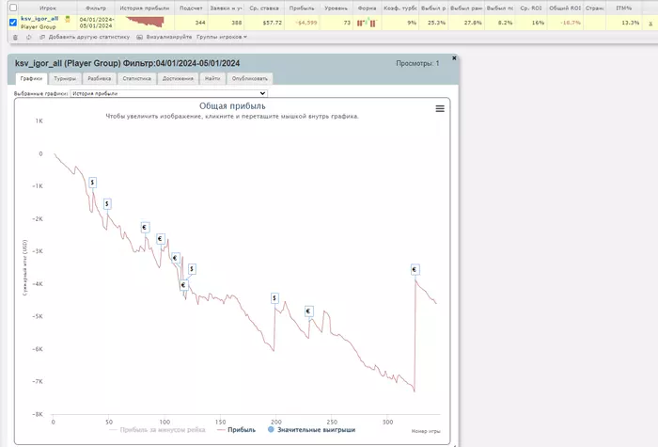Sort by the Ср. ROI column header
Screen dimensions: 658x447
tap(531, 8)
